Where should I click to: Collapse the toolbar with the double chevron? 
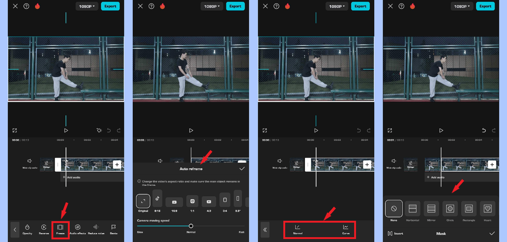265,229
